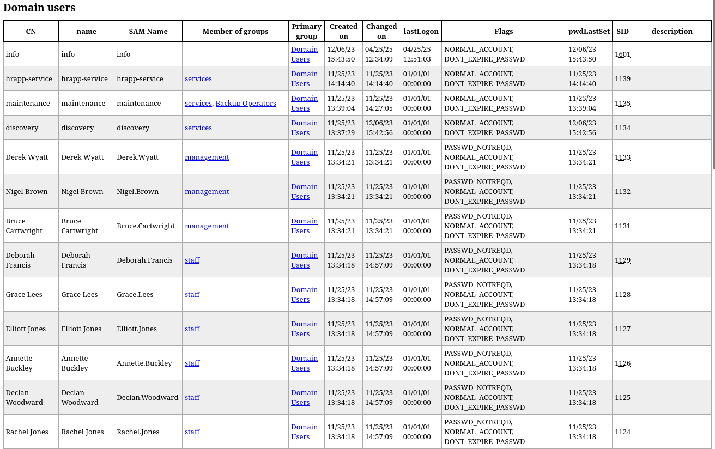
Task: Click the Primary group column header
Action: tap(306, 31)
